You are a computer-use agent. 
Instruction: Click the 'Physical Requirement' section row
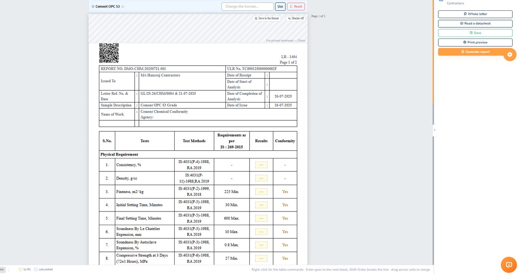coord(198,154)
